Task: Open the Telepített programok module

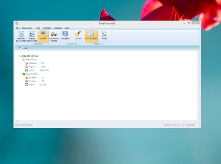Action: pyautogui.click(x=21, y=36)
